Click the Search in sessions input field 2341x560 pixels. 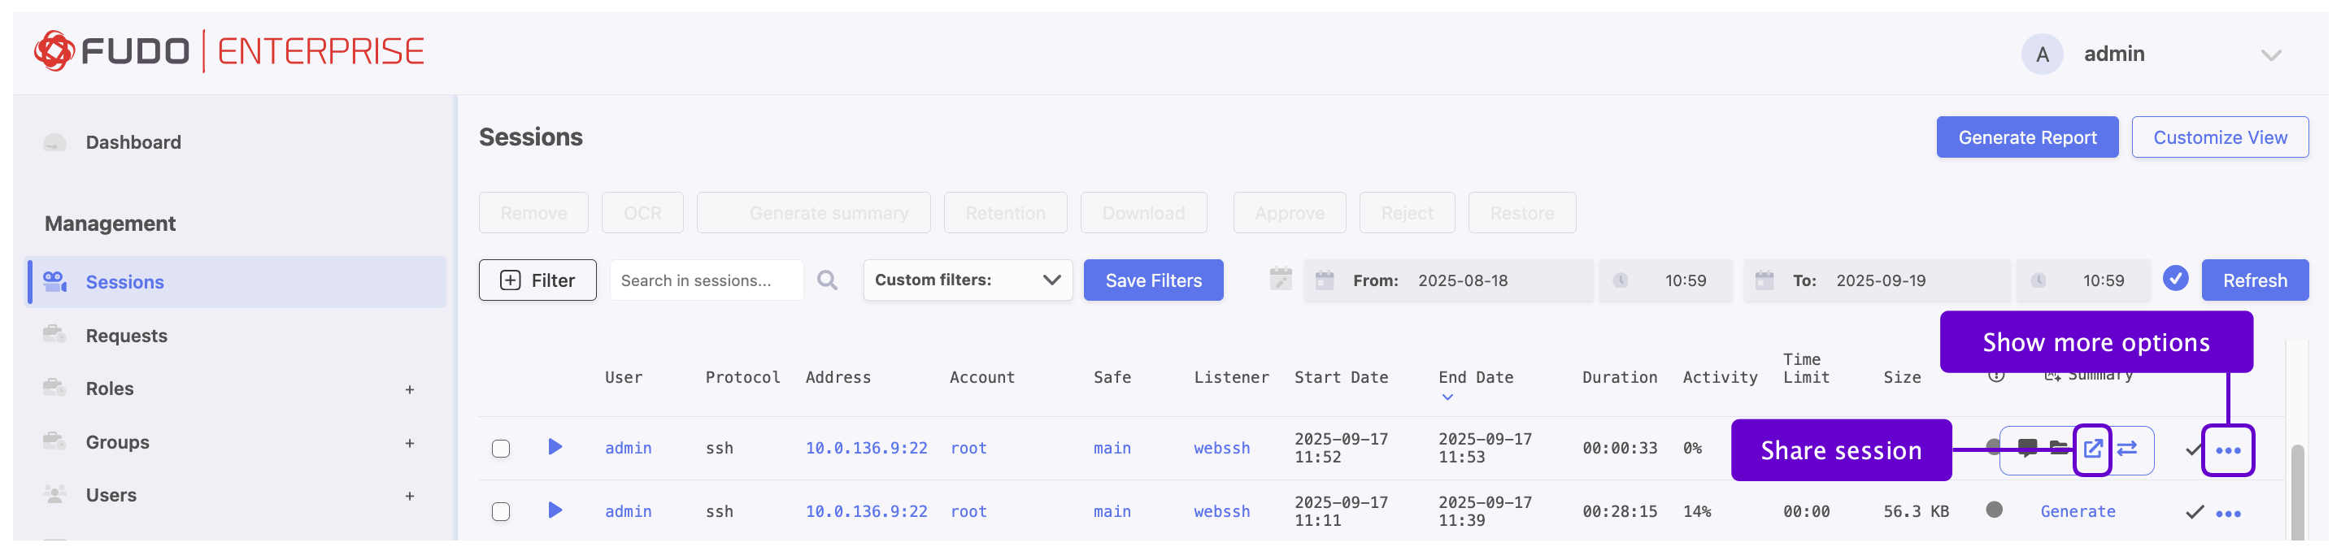[x=706, y=280]
